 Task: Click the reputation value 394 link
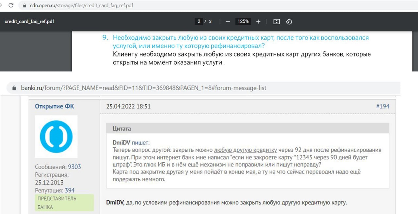tap(70, 190)
